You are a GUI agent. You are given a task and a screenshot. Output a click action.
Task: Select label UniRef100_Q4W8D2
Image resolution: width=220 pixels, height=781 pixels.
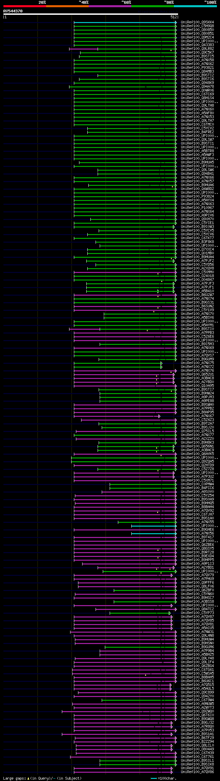[197, 189]
